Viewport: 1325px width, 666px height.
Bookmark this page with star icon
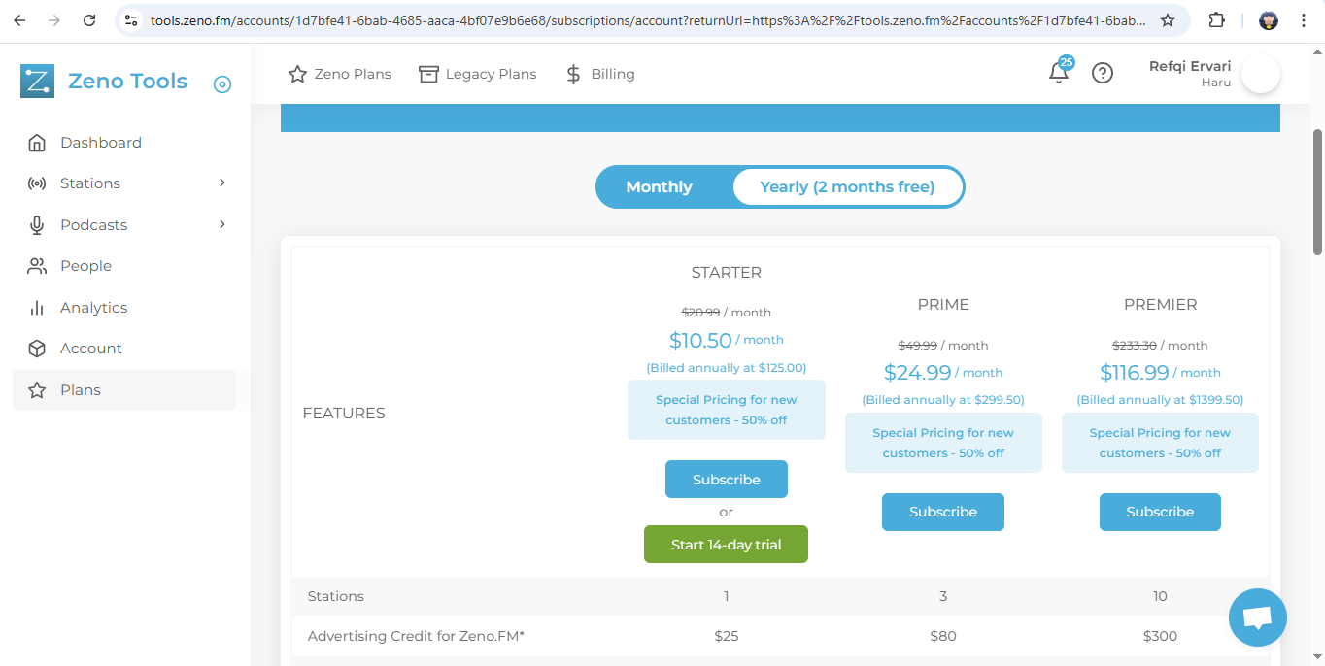pos(1168,20)
